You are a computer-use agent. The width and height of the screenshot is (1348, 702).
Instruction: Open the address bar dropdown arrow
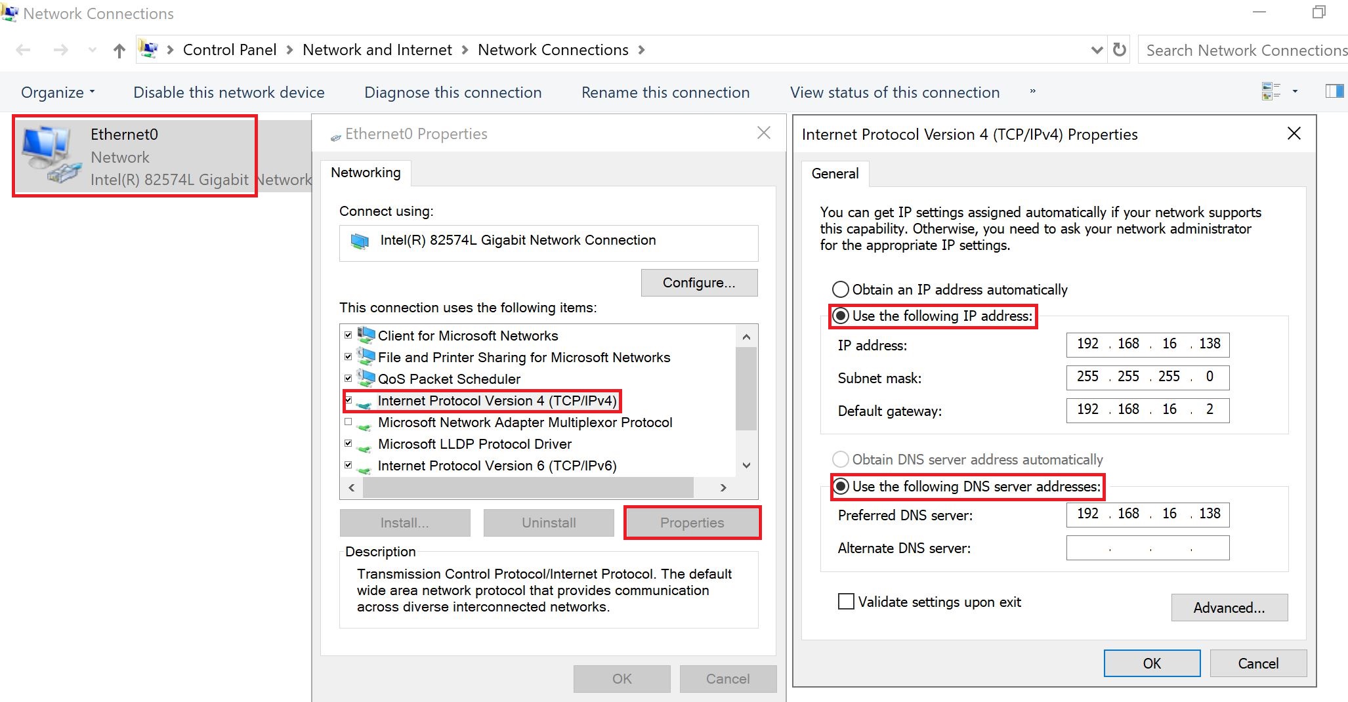click(x=1096, y=49)
